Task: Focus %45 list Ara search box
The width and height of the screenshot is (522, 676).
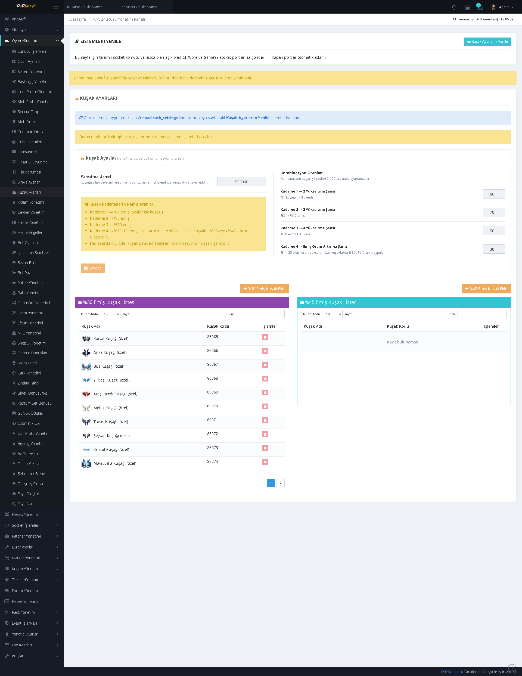Action: click(x=482, y=314)
